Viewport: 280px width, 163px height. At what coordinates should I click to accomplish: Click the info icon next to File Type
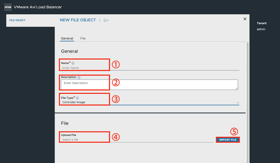(x=77, y=98)
